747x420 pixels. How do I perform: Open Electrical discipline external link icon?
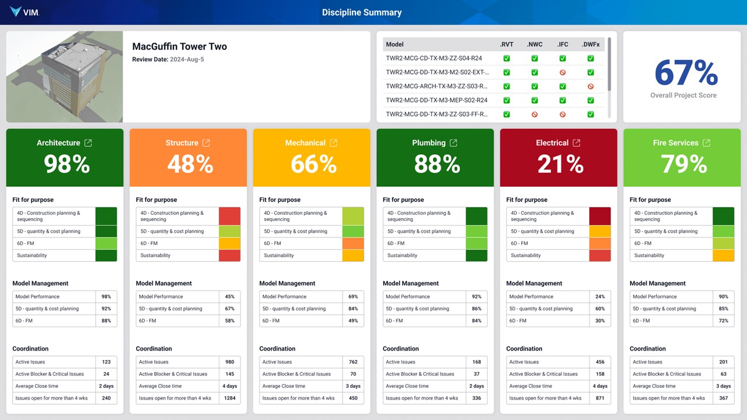point(577,143)
